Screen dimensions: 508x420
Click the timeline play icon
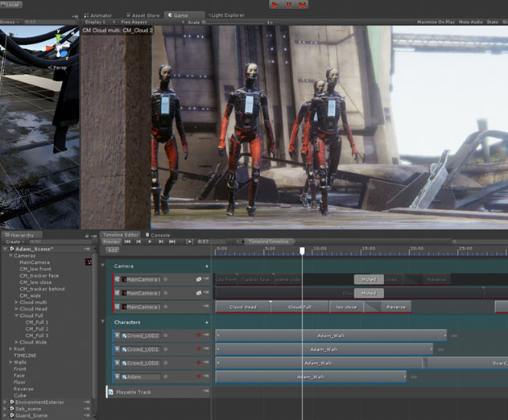[150, 241]
